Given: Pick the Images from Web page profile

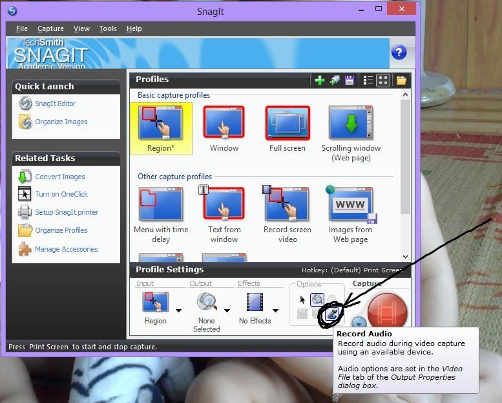Looking at the screenshot, I should pos(351,215).
